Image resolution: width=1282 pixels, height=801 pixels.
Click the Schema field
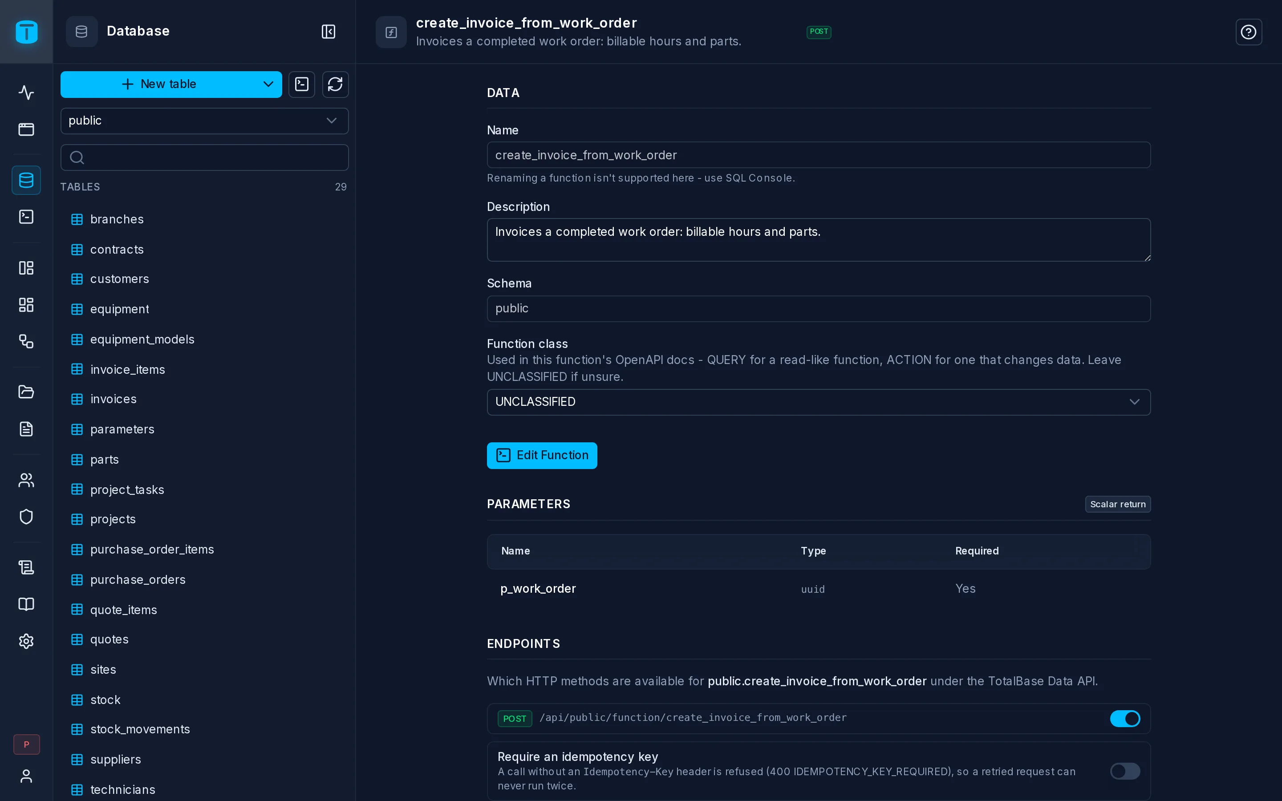coord(819,309)
